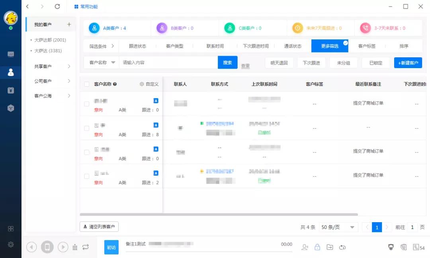Add a group with the plus icon

click(x=69, y=24)
